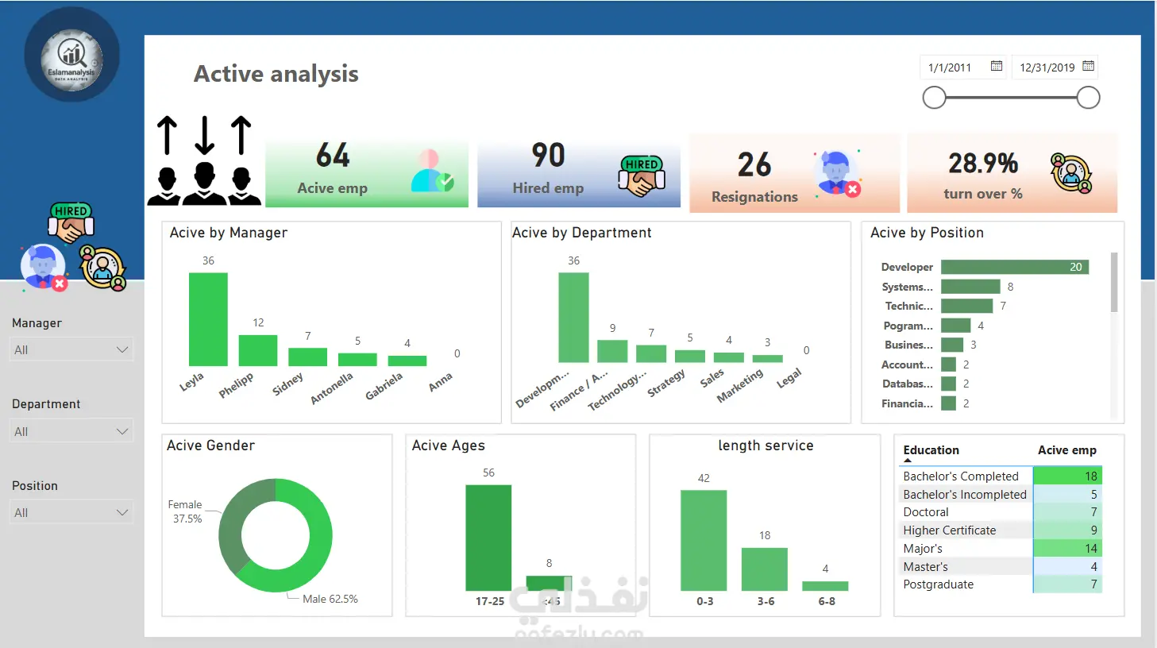Select the 3-6 length of service bar
Screen dimensions: 1157x648
click(765, 569)
